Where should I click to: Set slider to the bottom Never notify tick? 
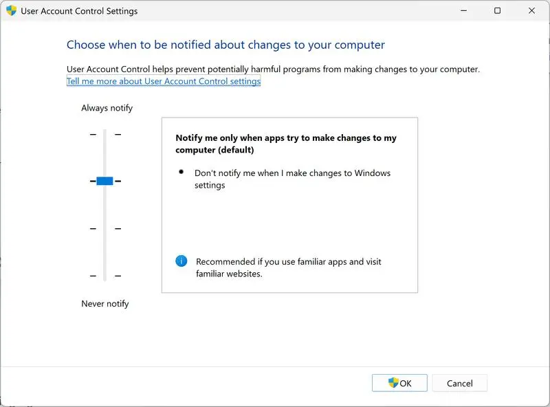click(105, 276)
